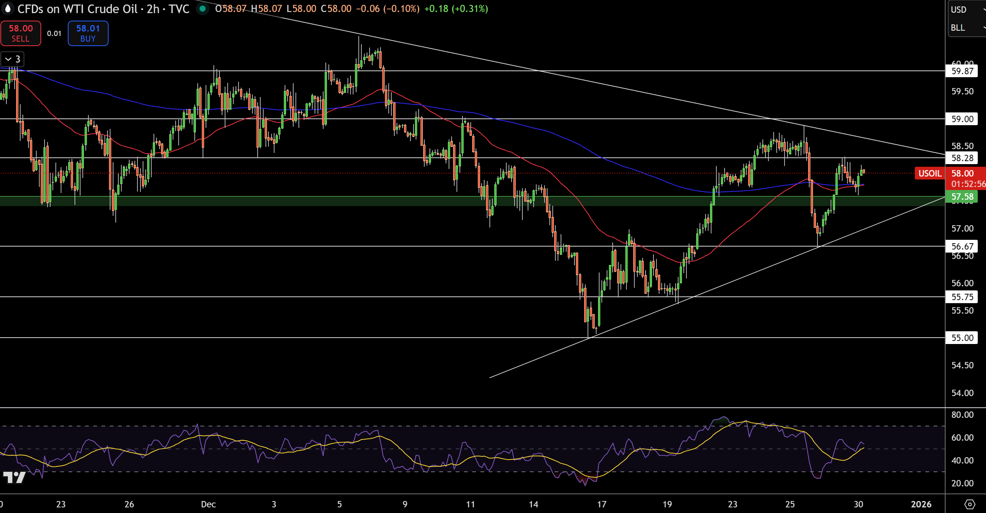
Task: Click the 56.67 support level tag
Action: tap(962, 246)
